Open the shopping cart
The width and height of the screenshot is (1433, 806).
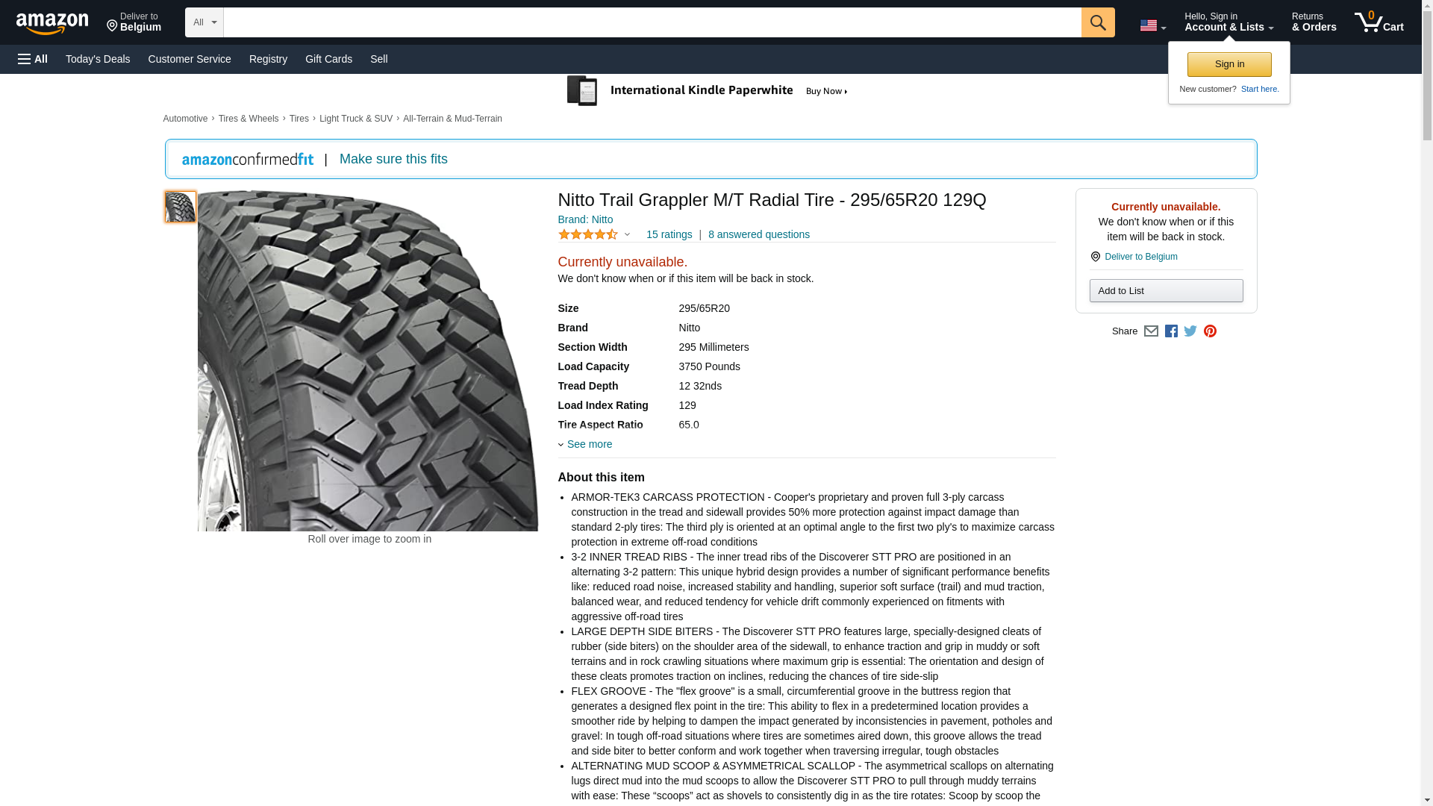pos(1379,22)
